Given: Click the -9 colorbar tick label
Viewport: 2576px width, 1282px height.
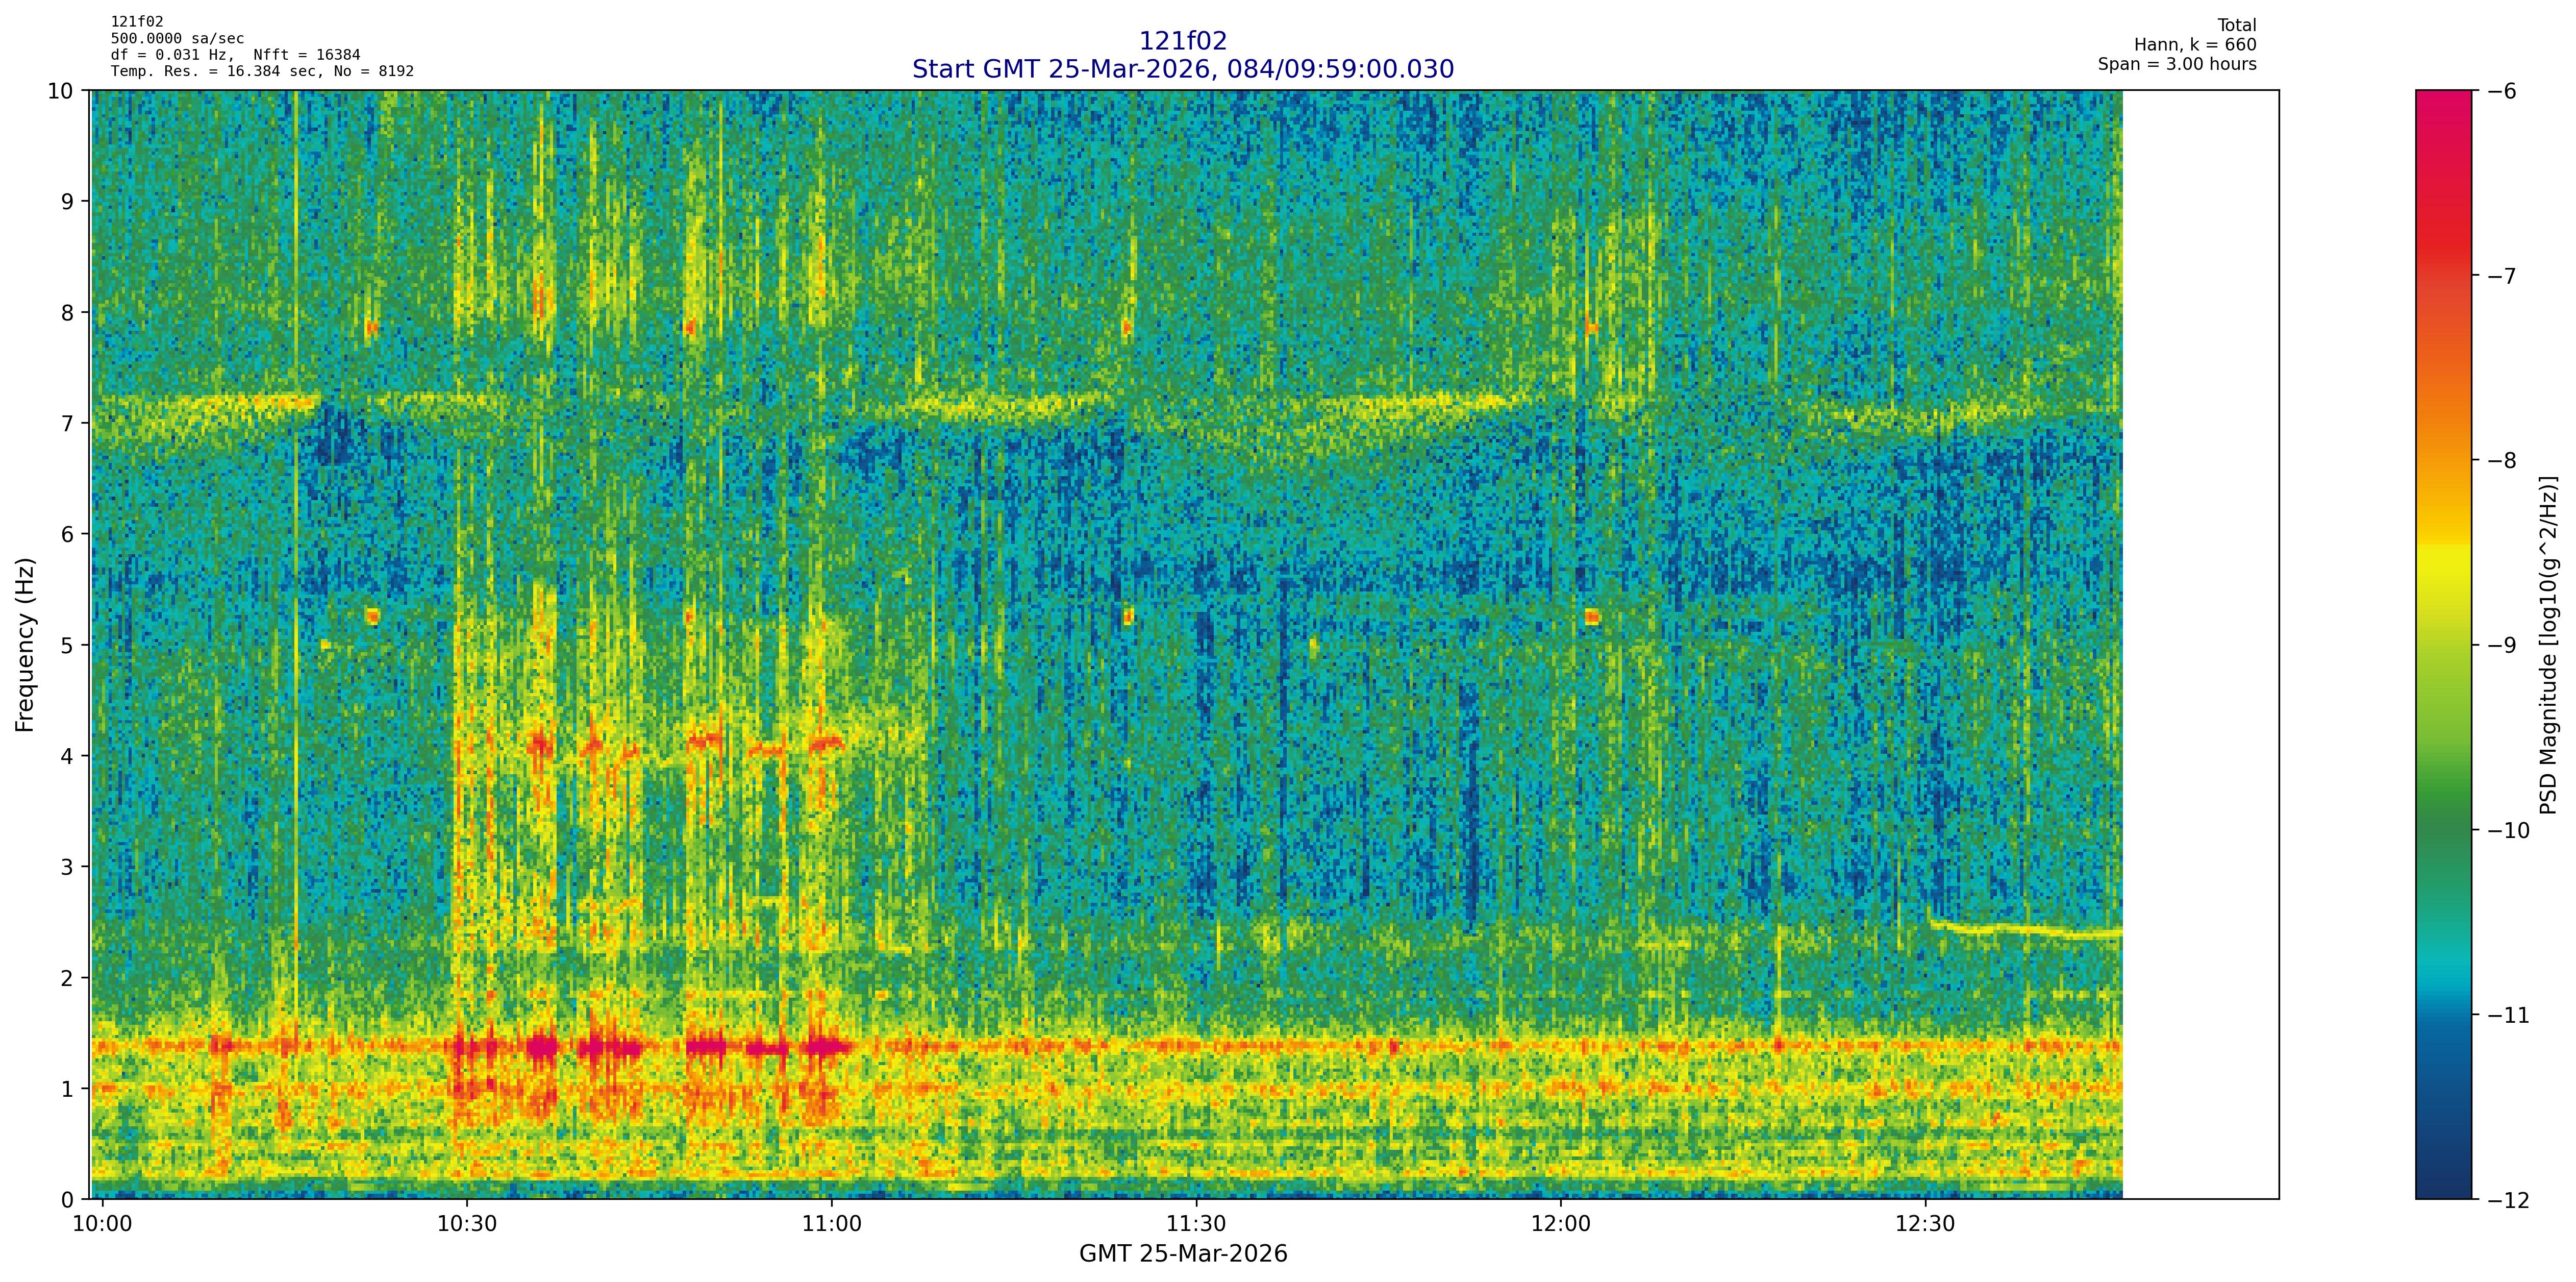Looking at the screenshot, I should coord(2501,645).
